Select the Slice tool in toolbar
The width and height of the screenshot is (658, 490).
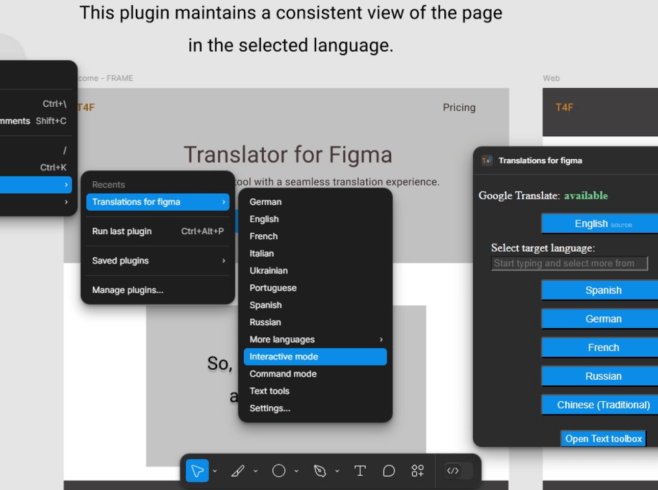pos(238,471)
